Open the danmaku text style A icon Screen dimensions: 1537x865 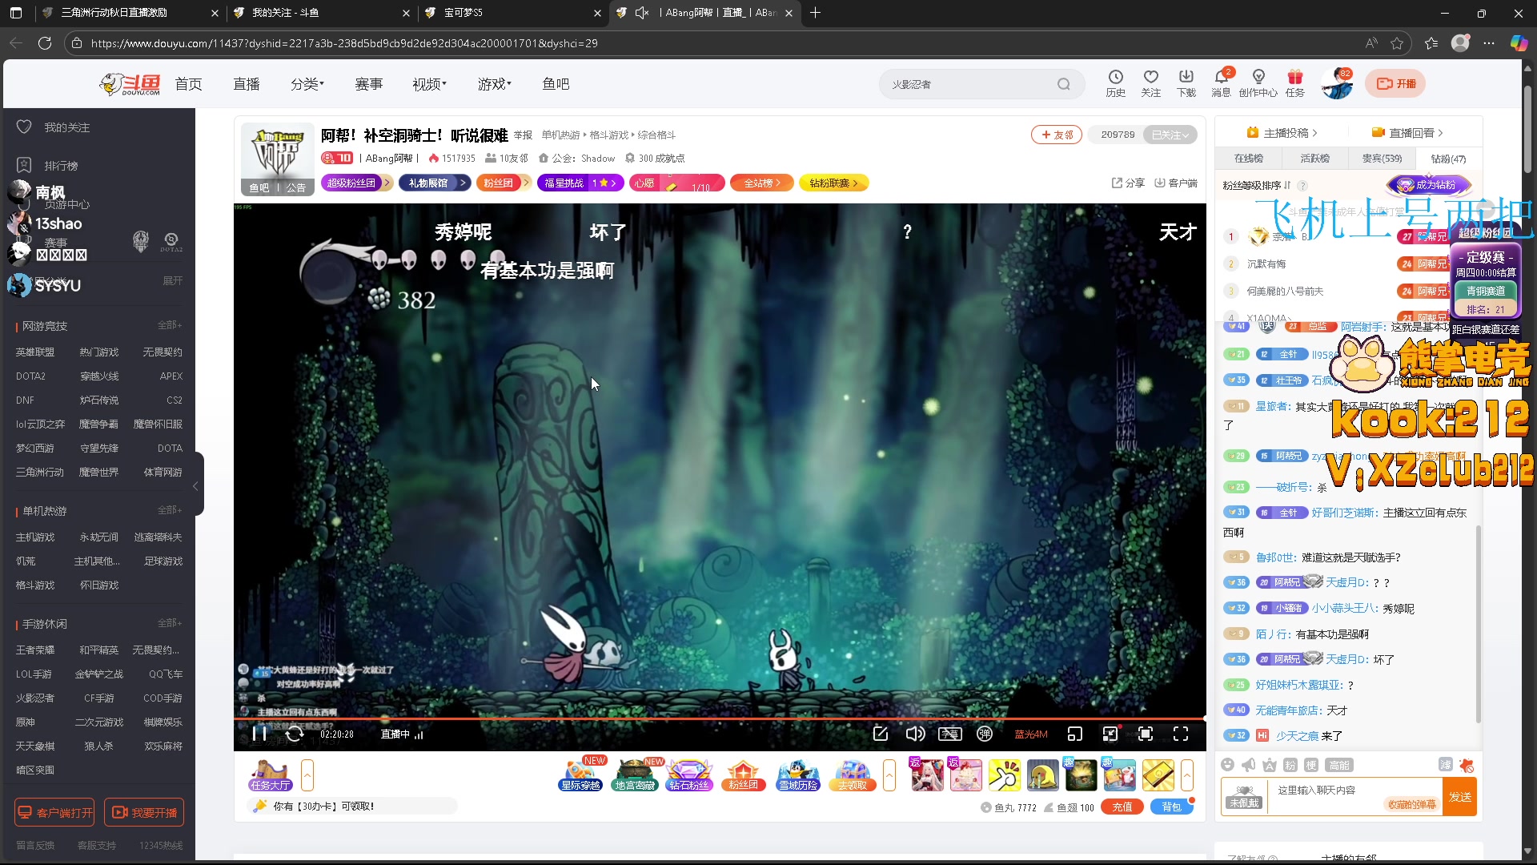[1269, 765]
